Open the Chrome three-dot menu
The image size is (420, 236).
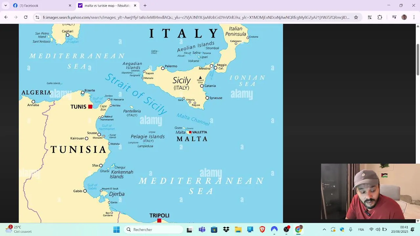tap(413, 17)
